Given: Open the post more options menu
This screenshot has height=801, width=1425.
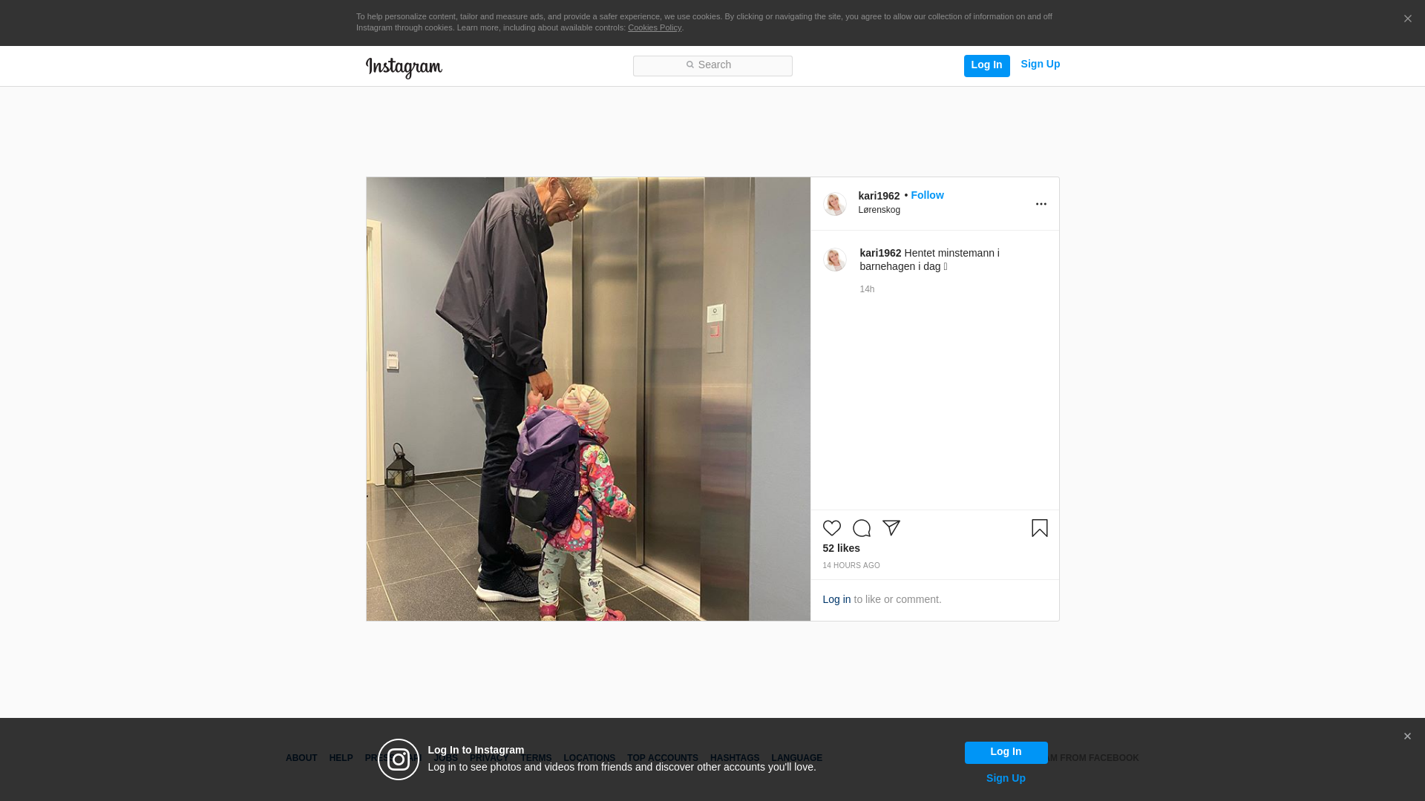Looking at the screenshot, I should (x=1041, y=204).
